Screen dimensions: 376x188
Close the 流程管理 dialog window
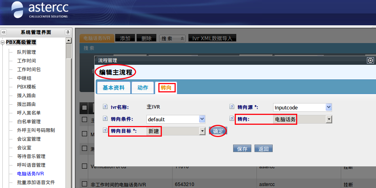[370, 60]
